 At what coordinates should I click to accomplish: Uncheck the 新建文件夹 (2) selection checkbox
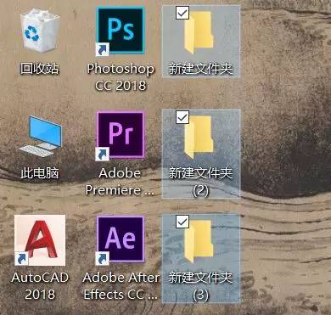182,117
